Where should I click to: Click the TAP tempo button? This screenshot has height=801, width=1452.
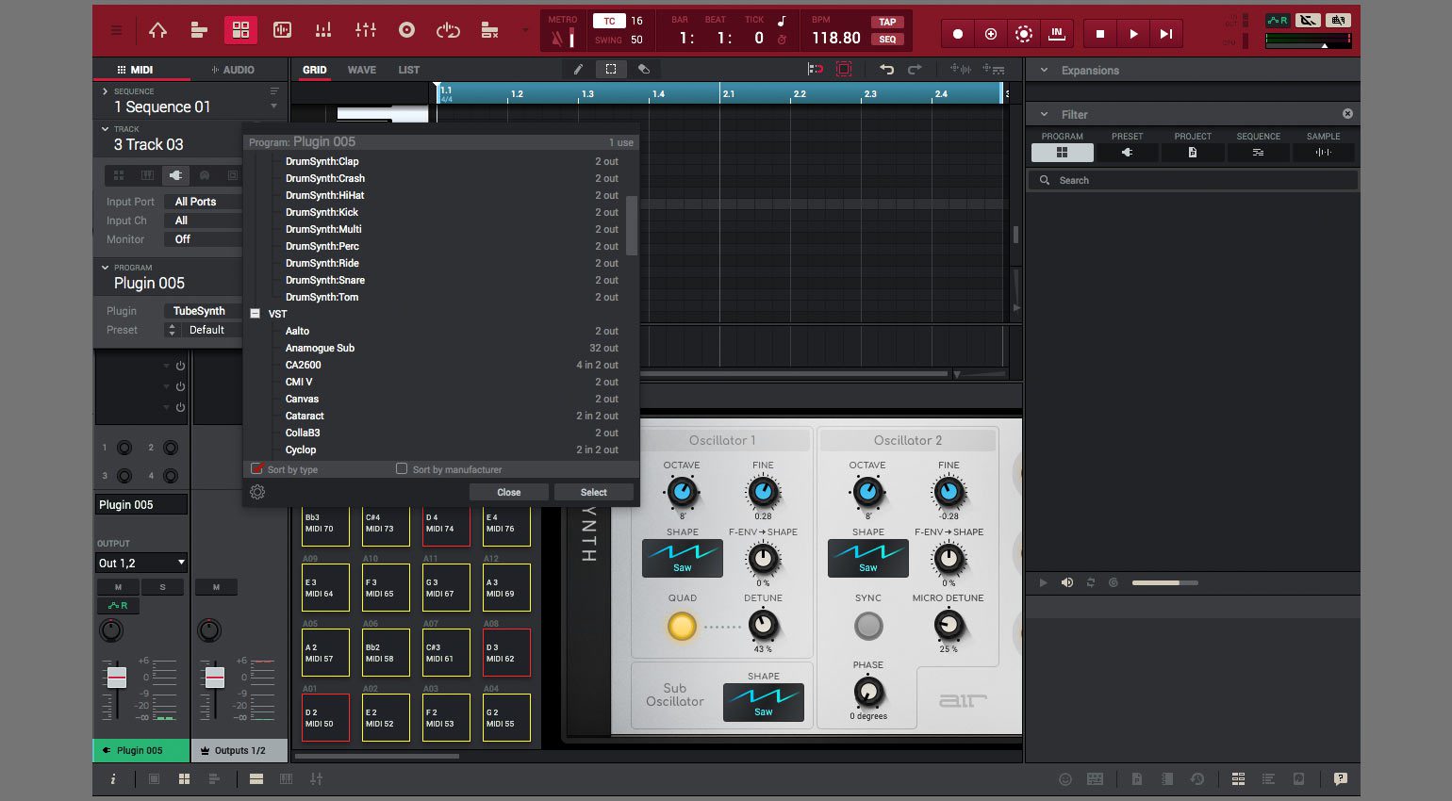pyautogui.click(x=887, y=22)
